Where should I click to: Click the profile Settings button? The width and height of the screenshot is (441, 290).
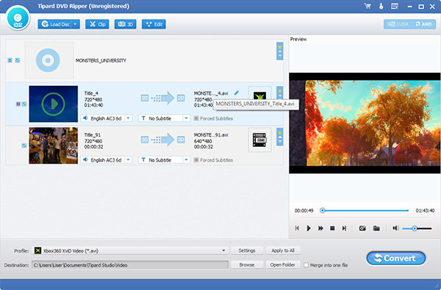[x=247, y=250]
